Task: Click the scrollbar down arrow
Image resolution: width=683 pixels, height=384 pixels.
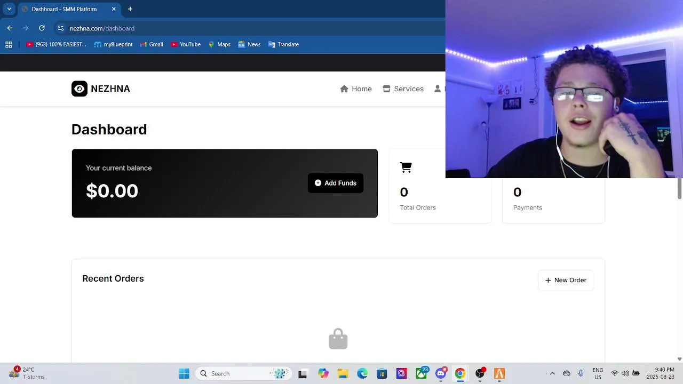Action: pyautogui.click(x=679, y=359)
